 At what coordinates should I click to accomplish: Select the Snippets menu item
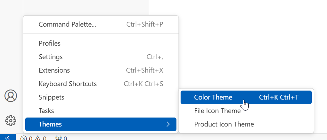(51, 97)
